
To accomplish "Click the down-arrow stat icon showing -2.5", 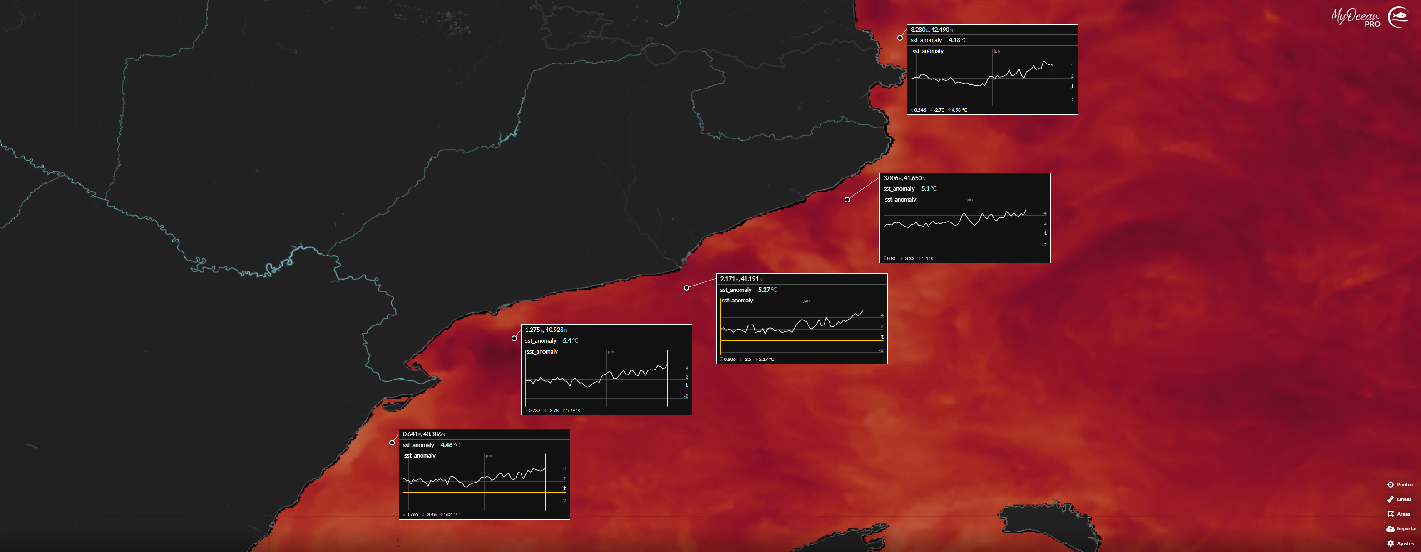I will point(741,359).
